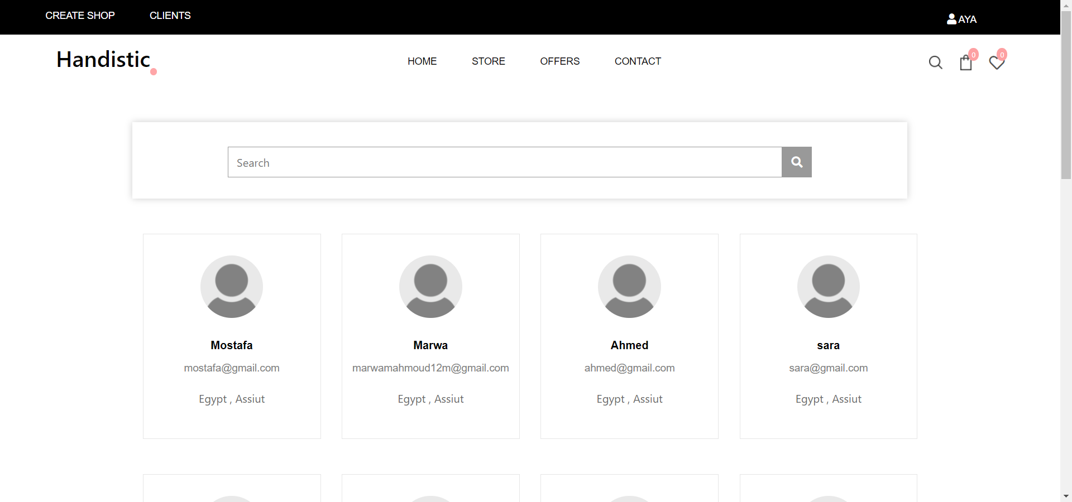Click Egypt, Assiut under sara
1072x502 pixels.
click(x=829, y=399)
